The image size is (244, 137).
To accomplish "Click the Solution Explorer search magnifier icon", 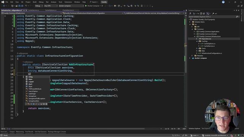I will 237,17.
